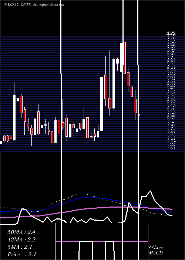The height and width of the screenshot is (260, 185).
Task: Select the 50MA : 2.4 reading
Action: 21,232
